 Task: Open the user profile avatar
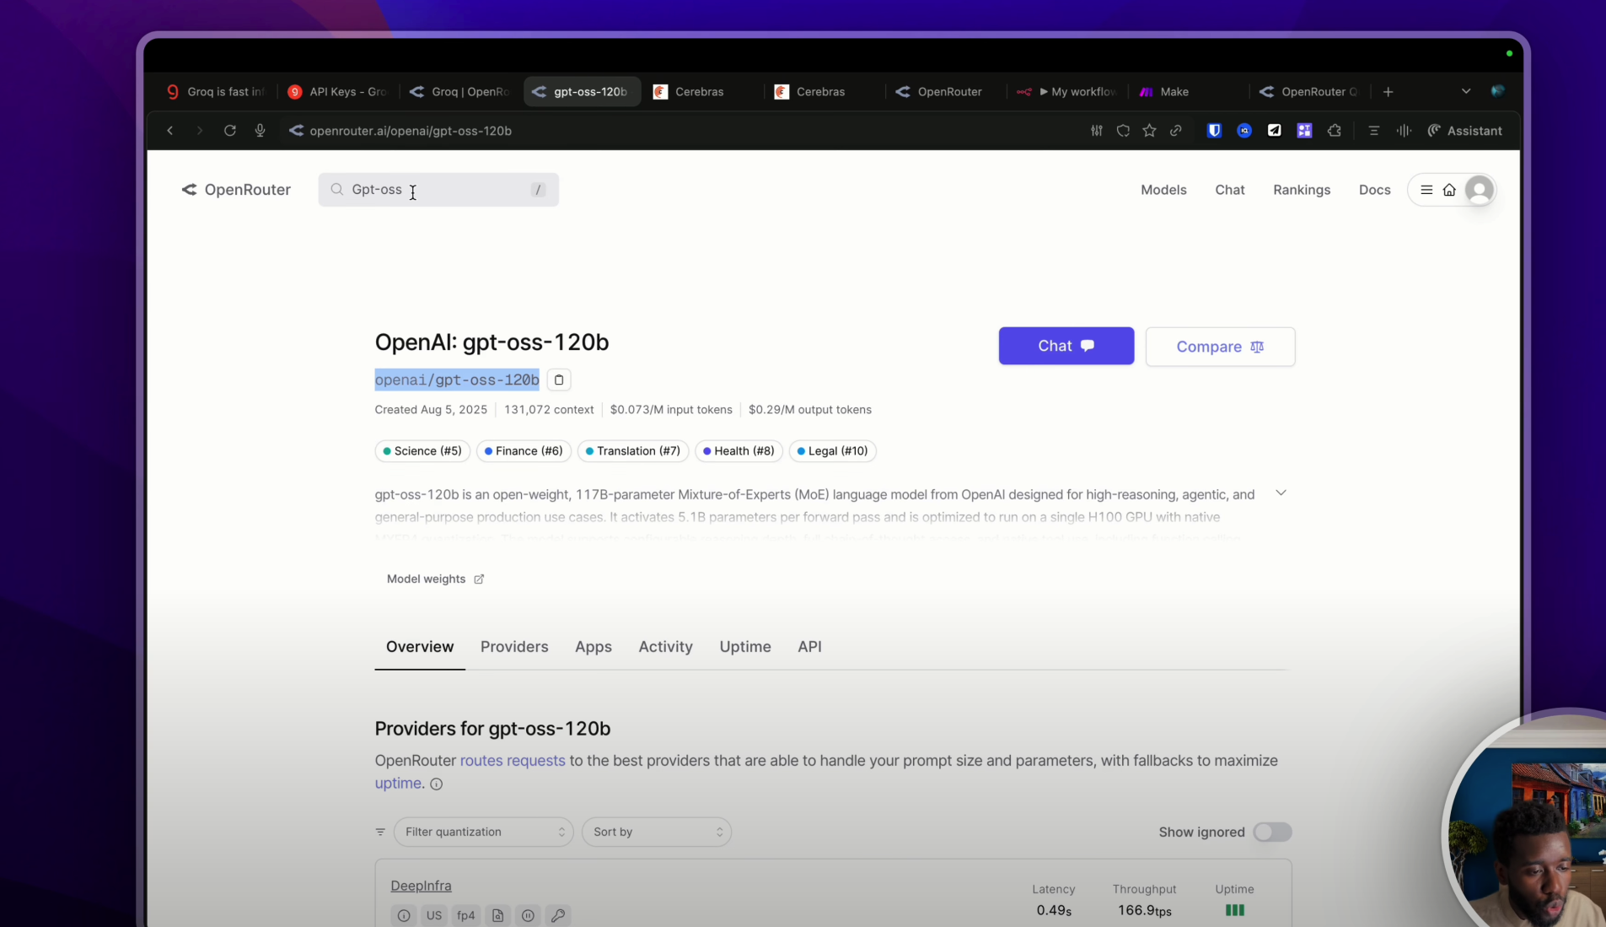coord(1480,190)
